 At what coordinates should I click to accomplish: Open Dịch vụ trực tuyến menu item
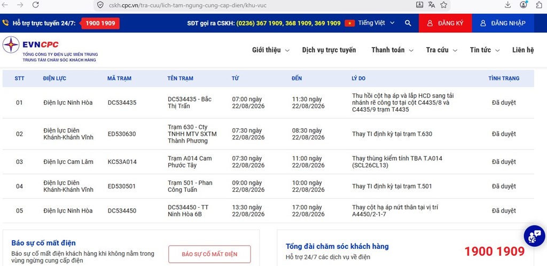[x=329, y=50]
